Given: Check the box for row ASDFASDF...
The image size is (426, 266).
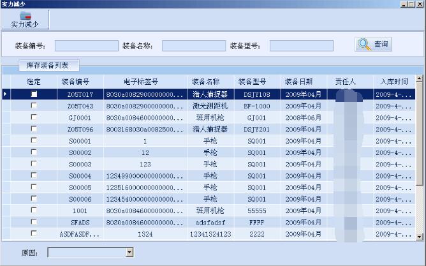Looking at the screenshot, I should pos(34,233).
